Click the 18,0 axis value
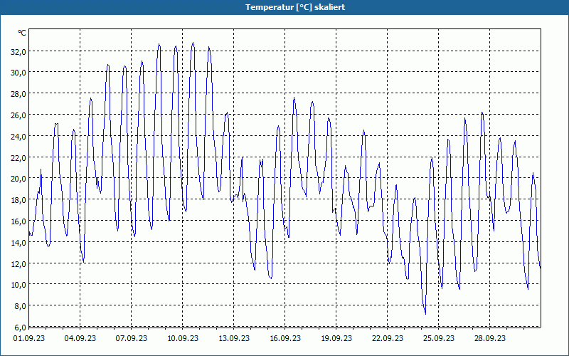569x356 pixels. click(18, 200)
